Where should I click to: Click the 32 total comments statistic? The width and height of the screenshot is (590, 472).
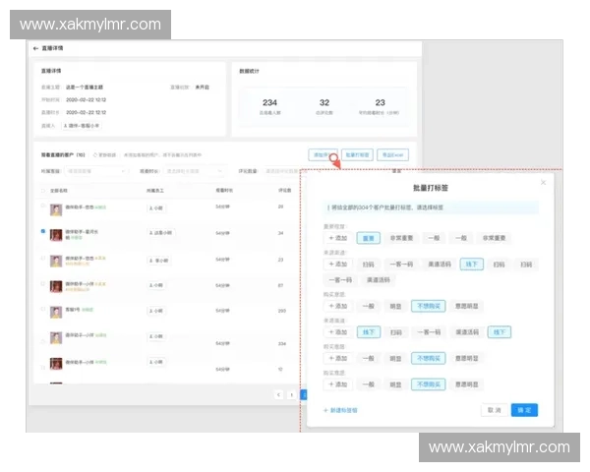coord(324,106)
